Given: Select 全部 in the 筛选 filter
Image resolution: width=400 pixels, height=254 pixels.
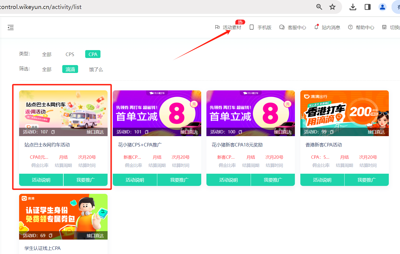Looking at the screenshot, I should coord(47,69).
